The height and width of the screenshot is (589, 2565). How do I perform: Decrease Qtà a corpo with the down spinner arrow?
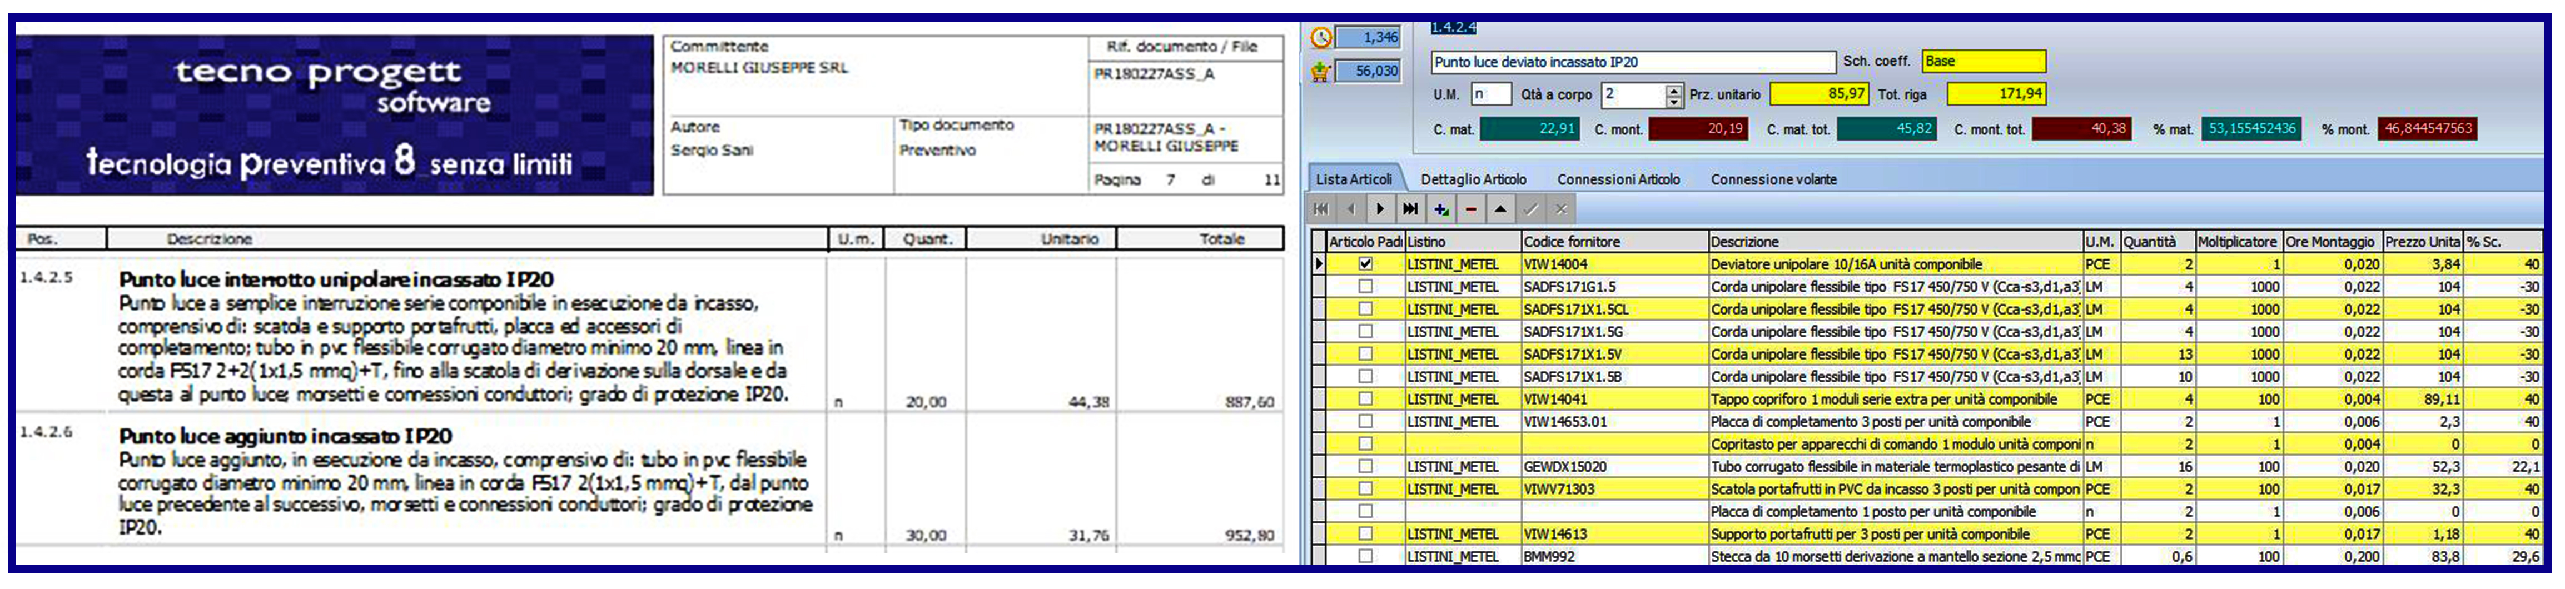(1674, 101)
